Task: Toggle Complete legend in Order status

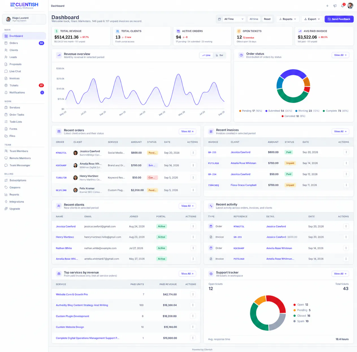Action: coord(336,111)
